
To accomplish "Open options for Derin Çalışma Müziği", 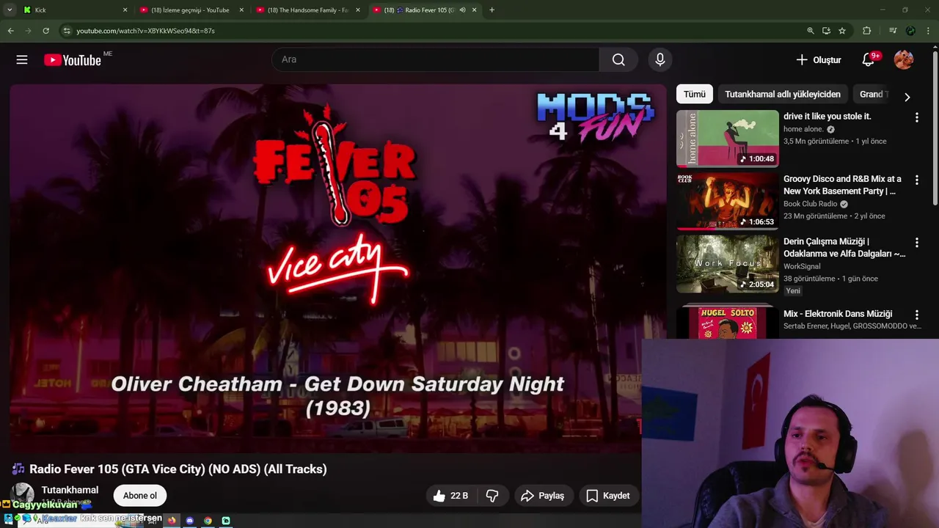I will [916, 242].
